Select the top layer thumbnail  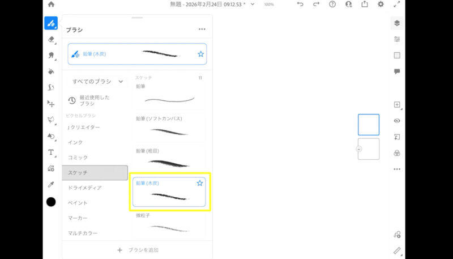tap(369, 125)
